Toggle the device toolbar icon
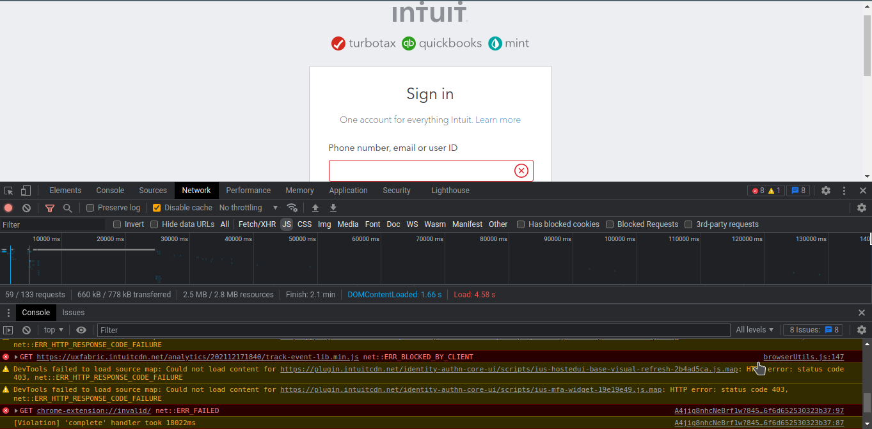 click(x=26, y=191)
